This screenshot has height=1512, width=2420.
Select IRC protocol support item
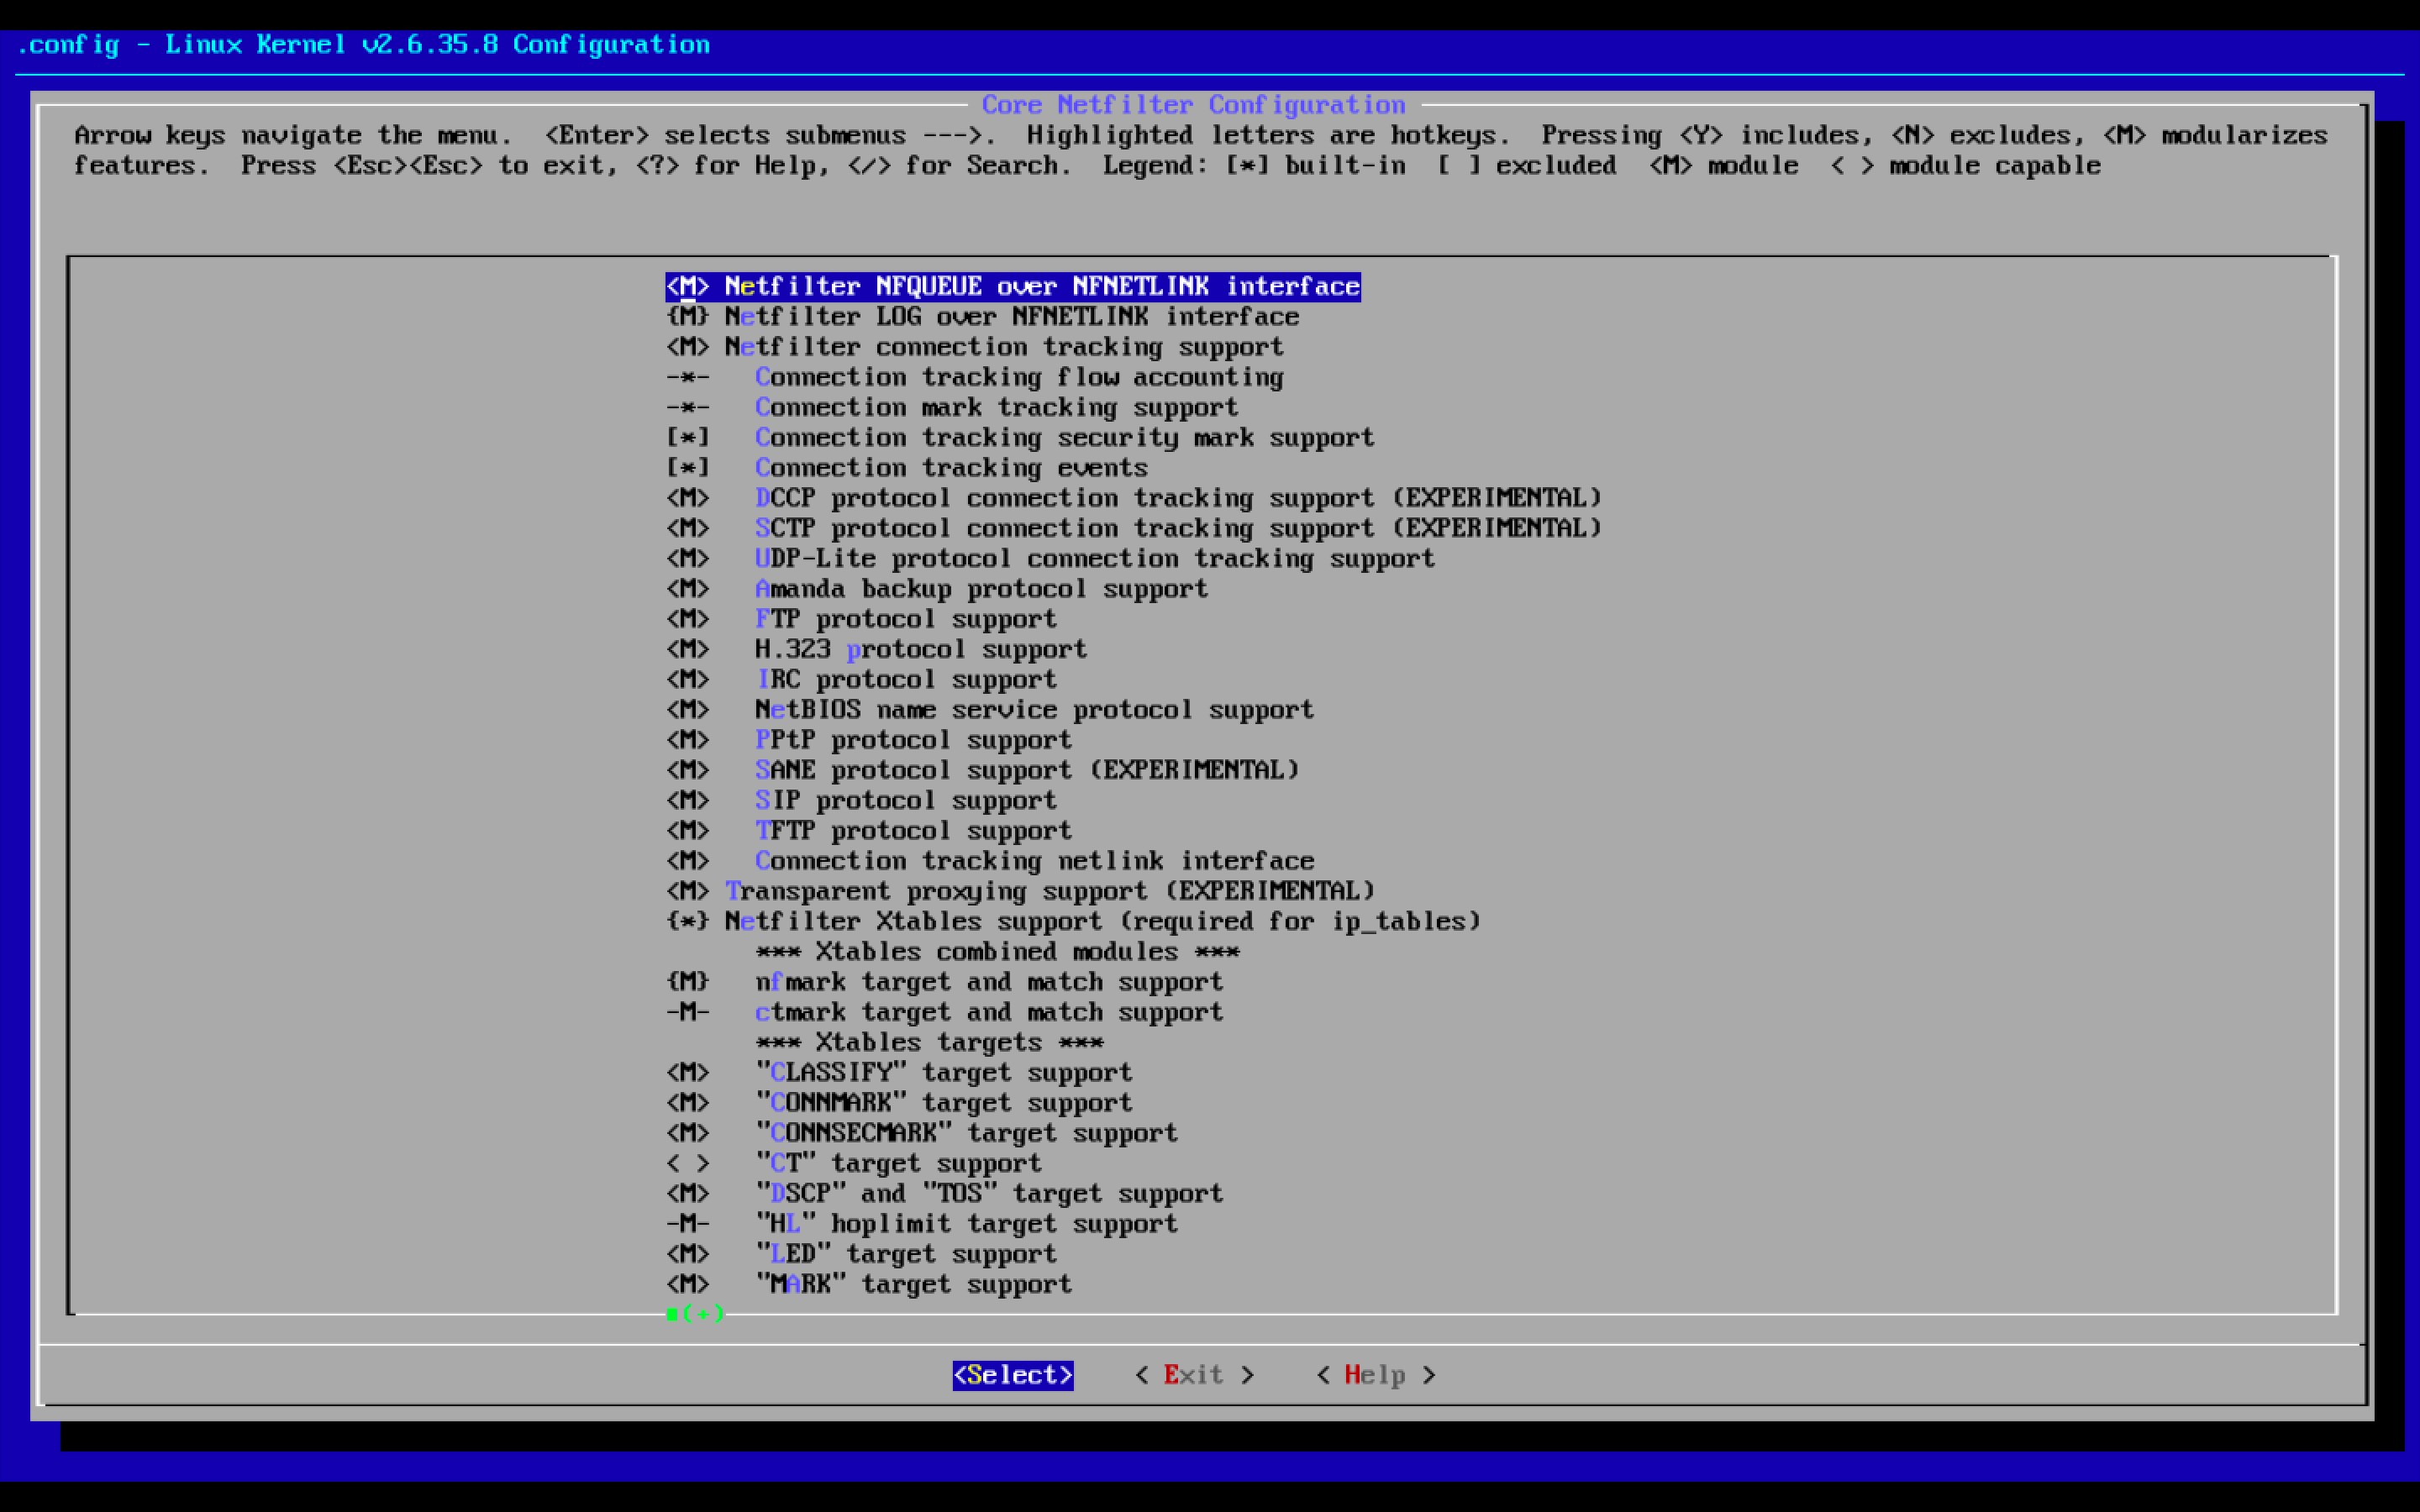[x=905, y=680]
